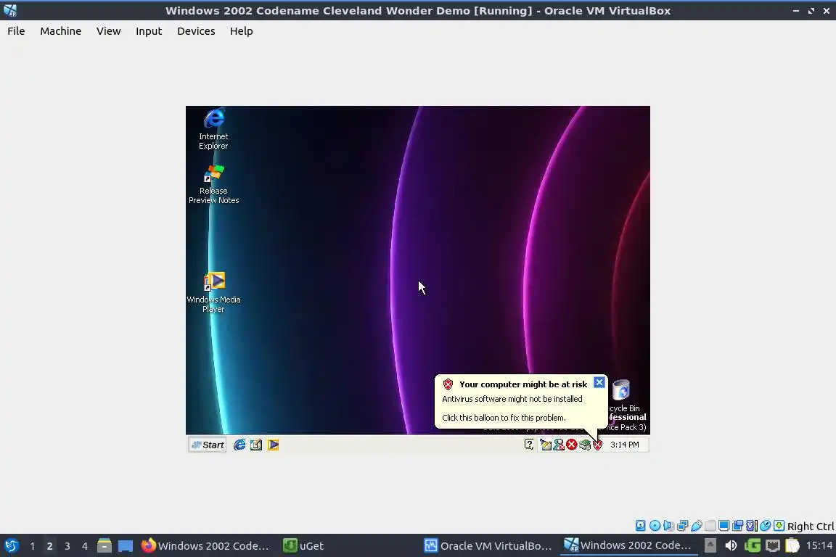
Task: Click the host clock showing 15:14
Action: point(819,546)
